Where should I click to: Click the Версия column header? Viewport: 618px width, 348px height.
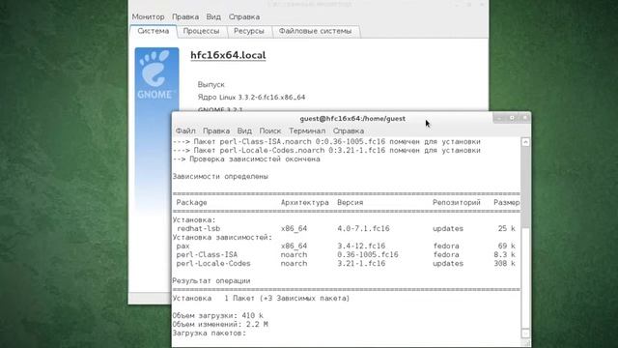point(350,202)
